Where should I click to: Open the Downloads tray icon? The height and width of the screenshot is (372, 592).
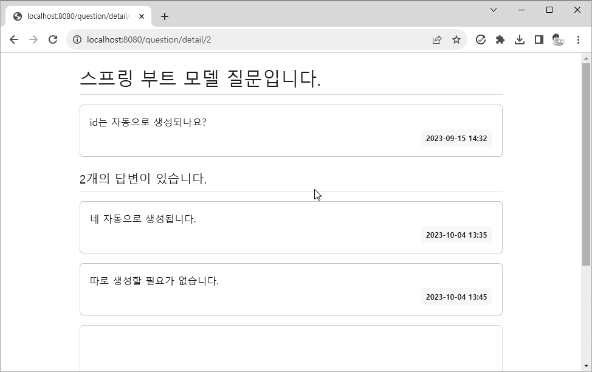click(x=520, y=40)
